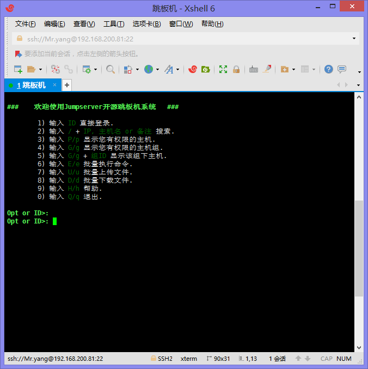This screenshot has width=368, height=369.
Task: Open the tab list dropdown arrow
Action: coord(358,85)
